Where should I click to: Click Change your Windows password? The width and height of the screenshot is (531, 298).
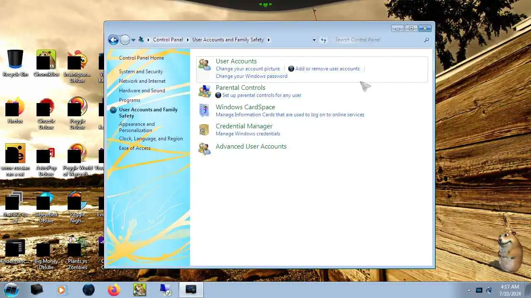click(x=251, y=76)
